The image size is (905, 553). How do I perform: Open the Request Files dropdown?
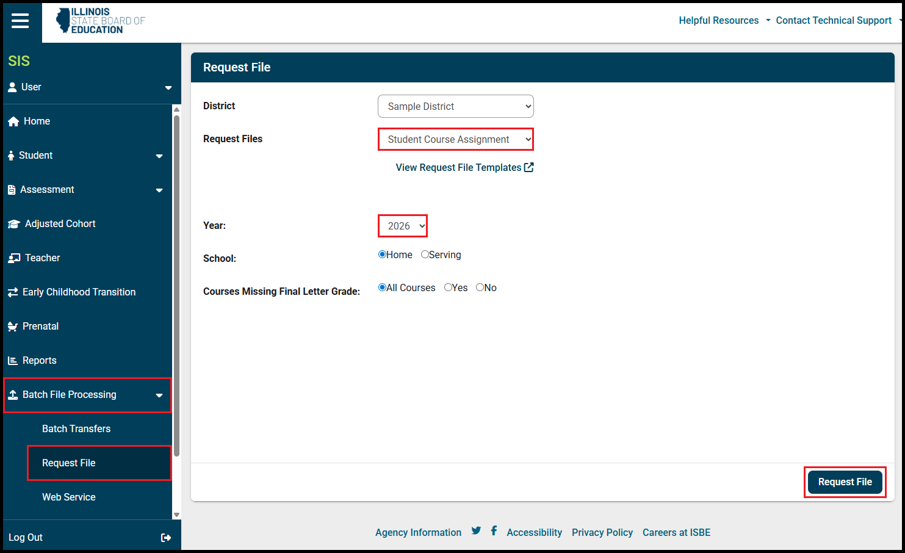(x=455, y=139)
